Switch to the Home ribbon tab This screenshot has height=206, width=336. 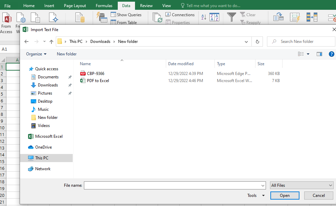pyautogui.click(x=29, y=5)
